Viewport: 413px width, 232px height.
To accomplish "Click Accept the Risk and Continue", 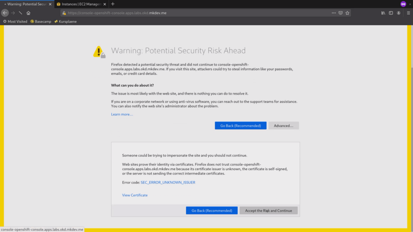I will coord(268,211).
